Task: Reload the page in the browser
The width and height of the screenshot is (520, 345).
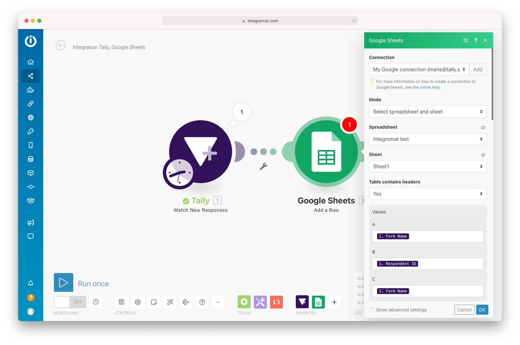Action: pyautogui.click(x=354, y=21)
